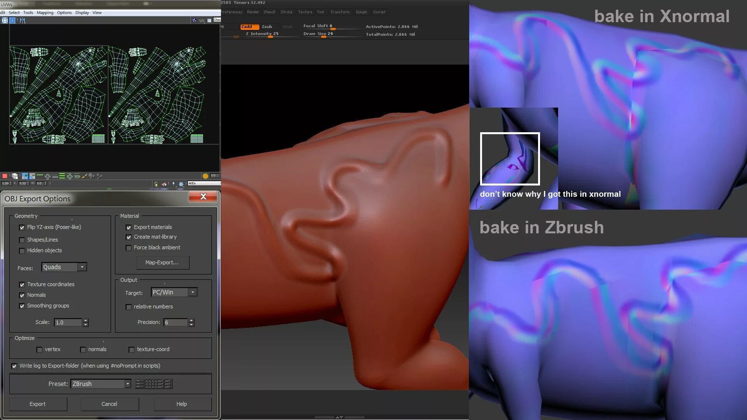Expand the Target PC/Win dropdown

coord(193,292)
